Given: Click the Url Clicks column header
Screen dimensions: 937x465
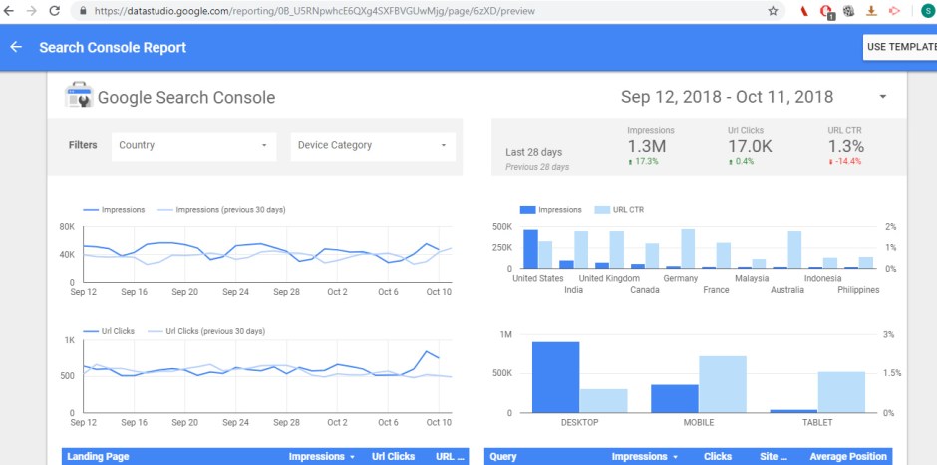Looking at the screenshot, I should [x=393, y=457].
